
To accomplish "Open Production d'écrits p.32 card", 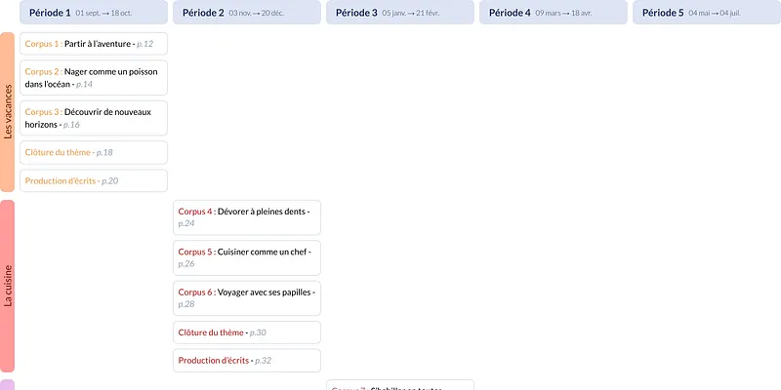I will click(x=247, y=360).
